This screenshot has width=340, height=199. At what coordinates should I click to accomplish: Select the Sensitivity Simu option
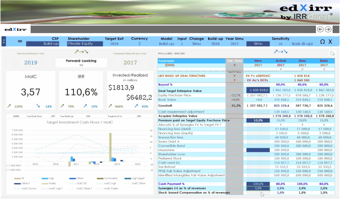point(258,44)
